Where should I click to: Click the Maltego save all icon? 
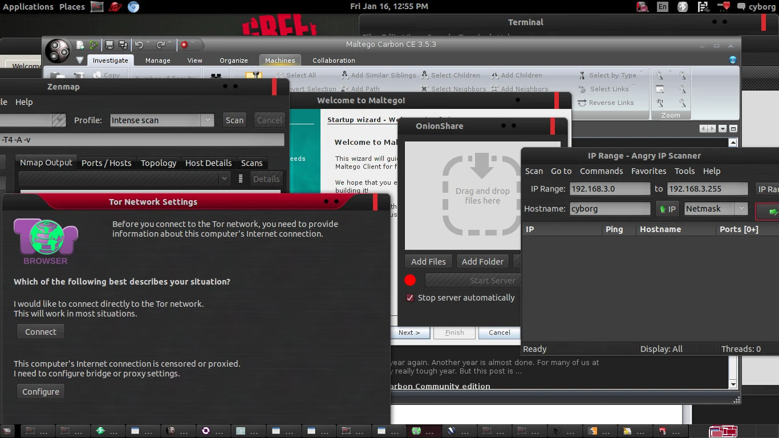click(123, 45)
